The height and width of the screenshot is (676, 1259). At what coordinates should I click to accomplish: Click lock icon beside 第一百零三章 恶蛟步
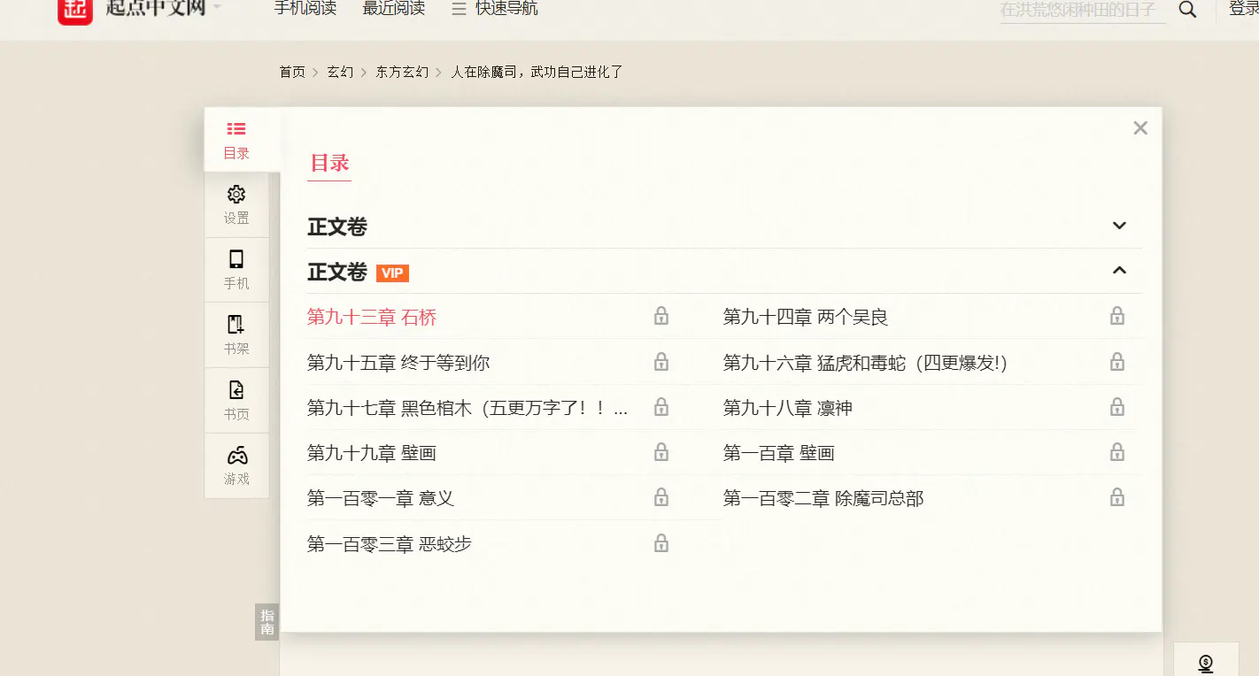661,543
